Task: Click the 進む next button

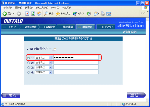Action: [x=136, y=95]
